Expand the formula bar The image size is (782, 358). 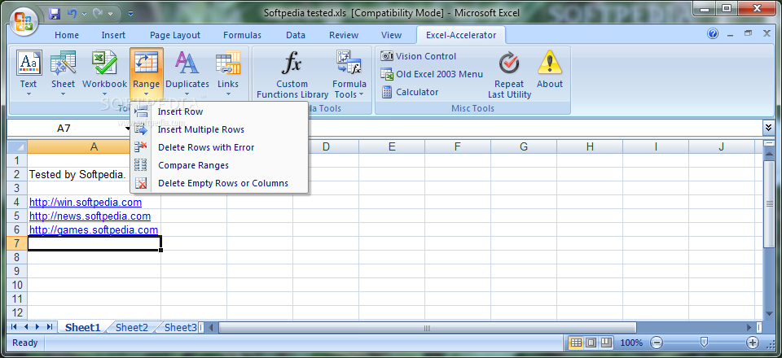[x=768, y=128]
